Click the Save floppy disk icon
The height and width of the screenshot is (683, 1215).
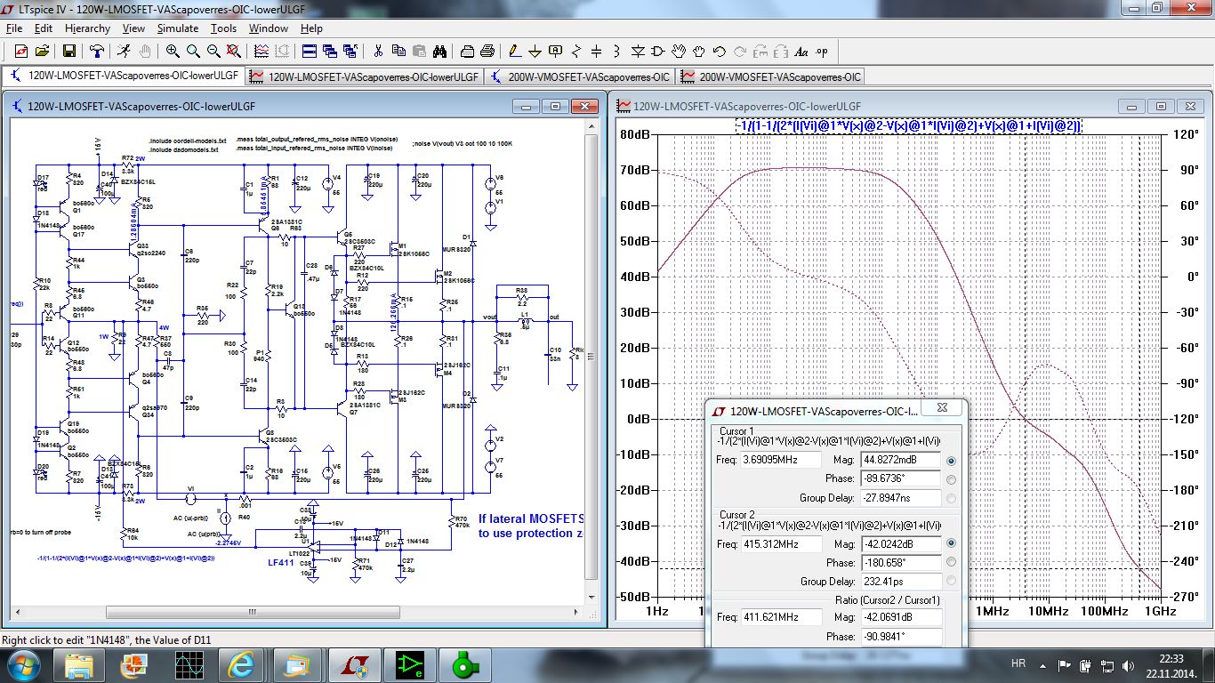pos(69,51)
